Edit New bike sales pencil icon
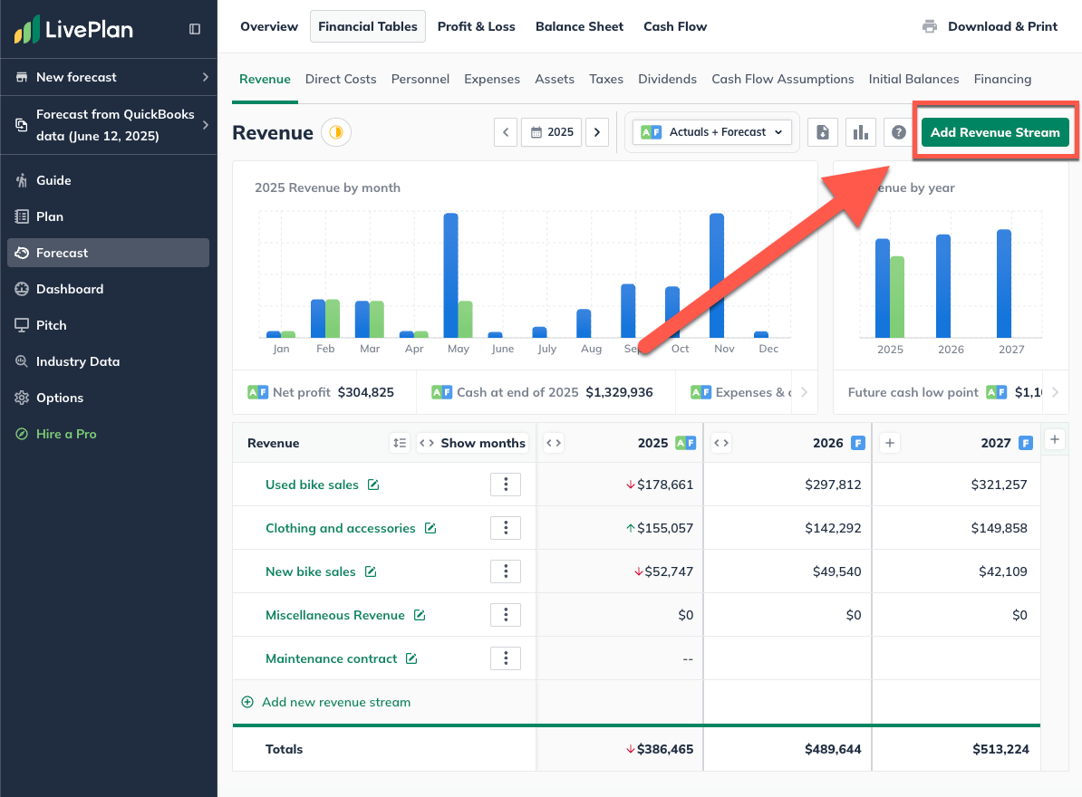This screenshot has width=1082, height=797. [371, 571]
